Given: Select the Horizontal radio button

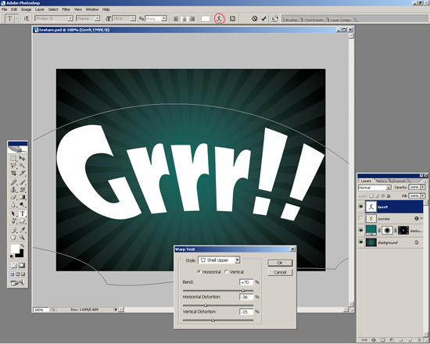Looking at the screenshot, I should (199, 272).
